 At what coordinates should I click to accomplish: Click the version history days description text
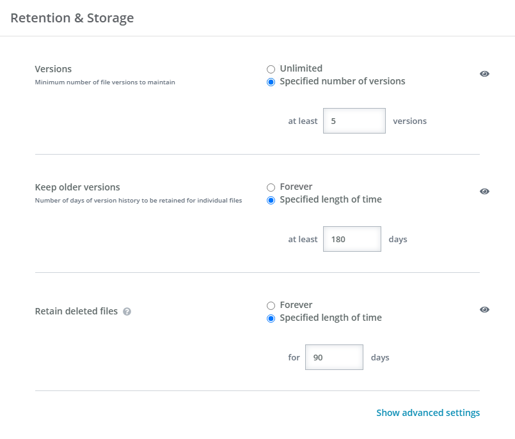(x=138, y=201)
